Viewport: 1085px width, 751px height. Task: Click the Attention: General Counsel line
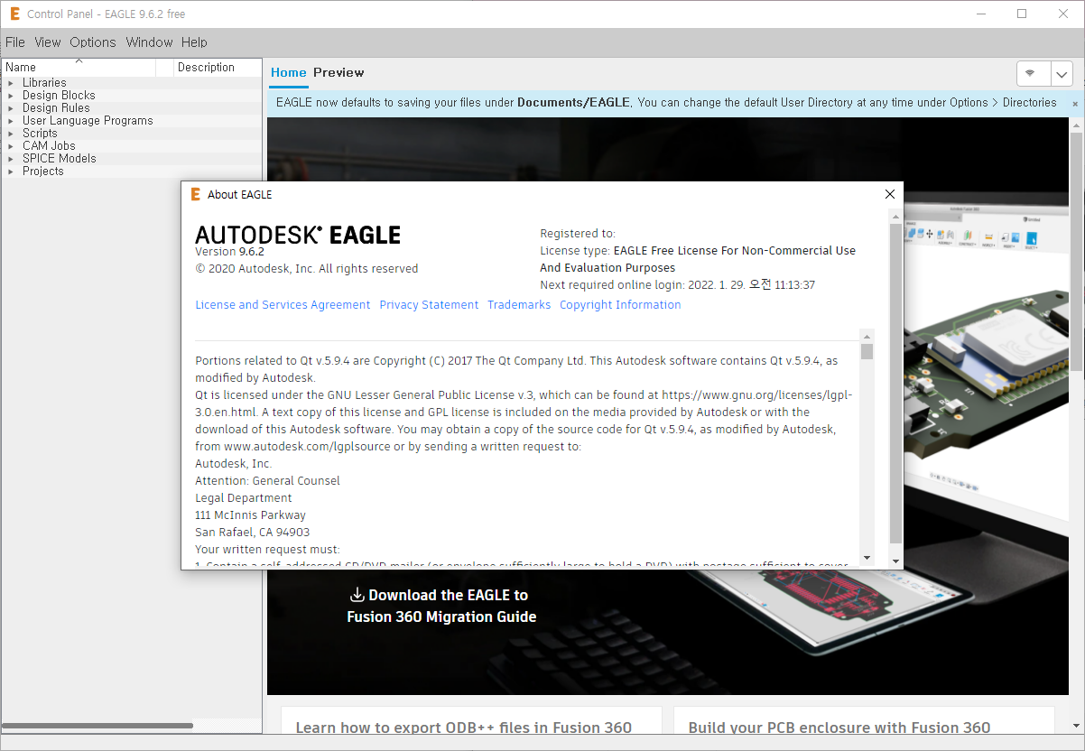(x=267, y=481)
